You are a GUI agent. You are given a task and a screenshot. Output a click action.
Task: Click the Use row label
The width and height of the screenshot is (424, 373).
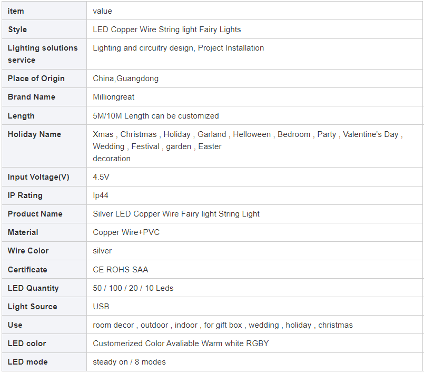tap(15, 325)
